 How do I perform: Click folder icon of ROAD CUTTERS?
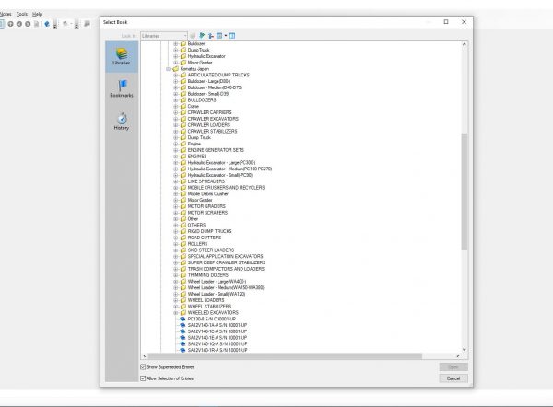(183, 238)
